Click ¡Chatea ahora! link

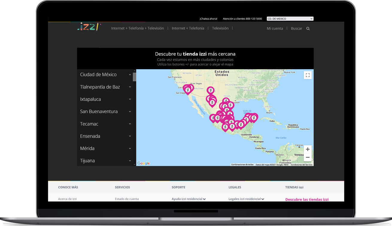[x=209, y=19]
